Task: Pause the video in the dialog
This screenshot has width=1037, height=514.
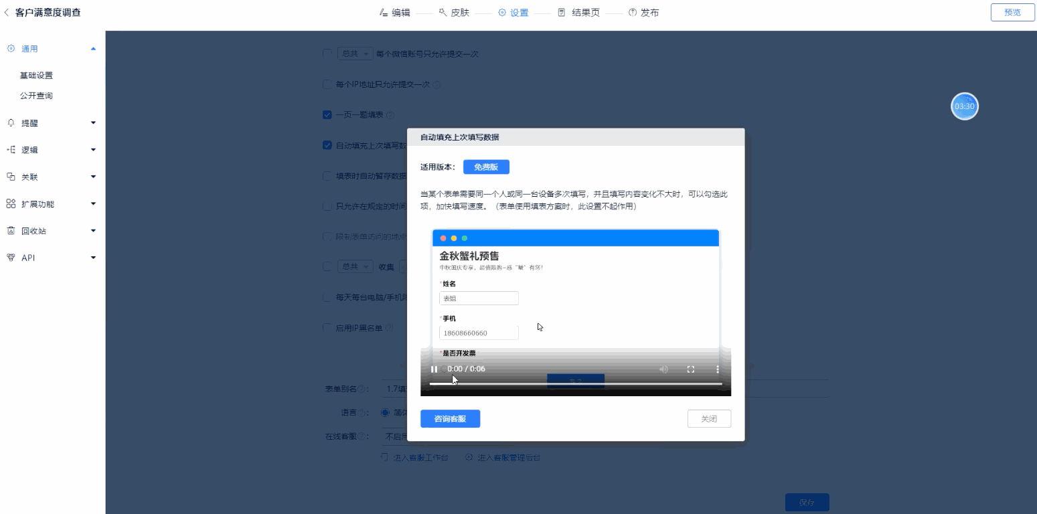Action: pos(434,369)
